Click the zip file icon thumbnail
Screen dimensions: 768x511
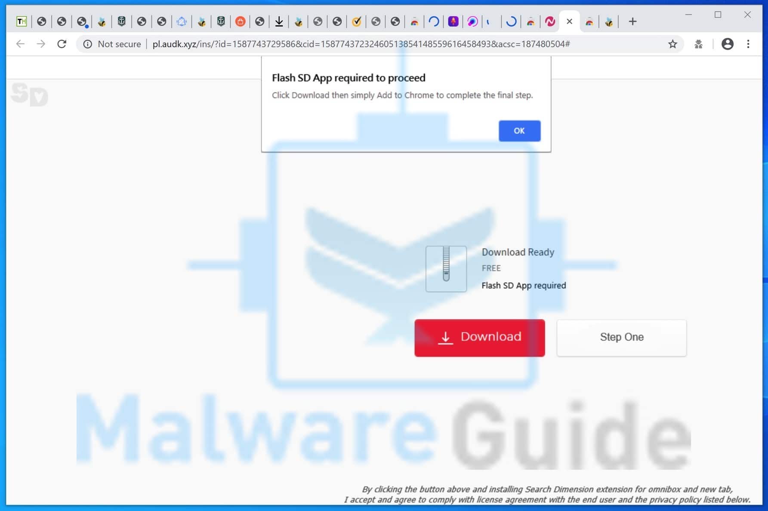pyautogui.click(x=446, y=269)
